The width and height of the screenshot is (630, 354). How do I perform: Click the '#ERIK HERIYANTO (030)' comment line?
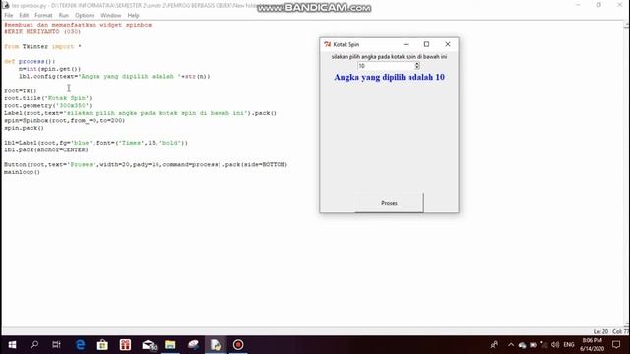click(42, 31)
